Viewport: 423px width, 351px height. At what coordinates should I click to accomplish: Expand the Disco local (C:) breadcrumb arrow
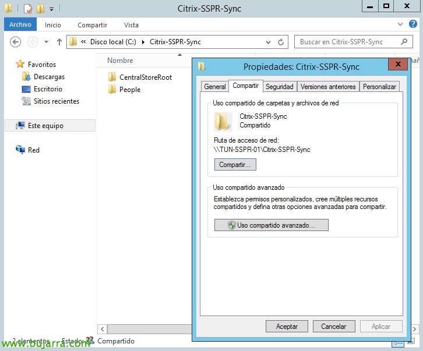point(143,42)
